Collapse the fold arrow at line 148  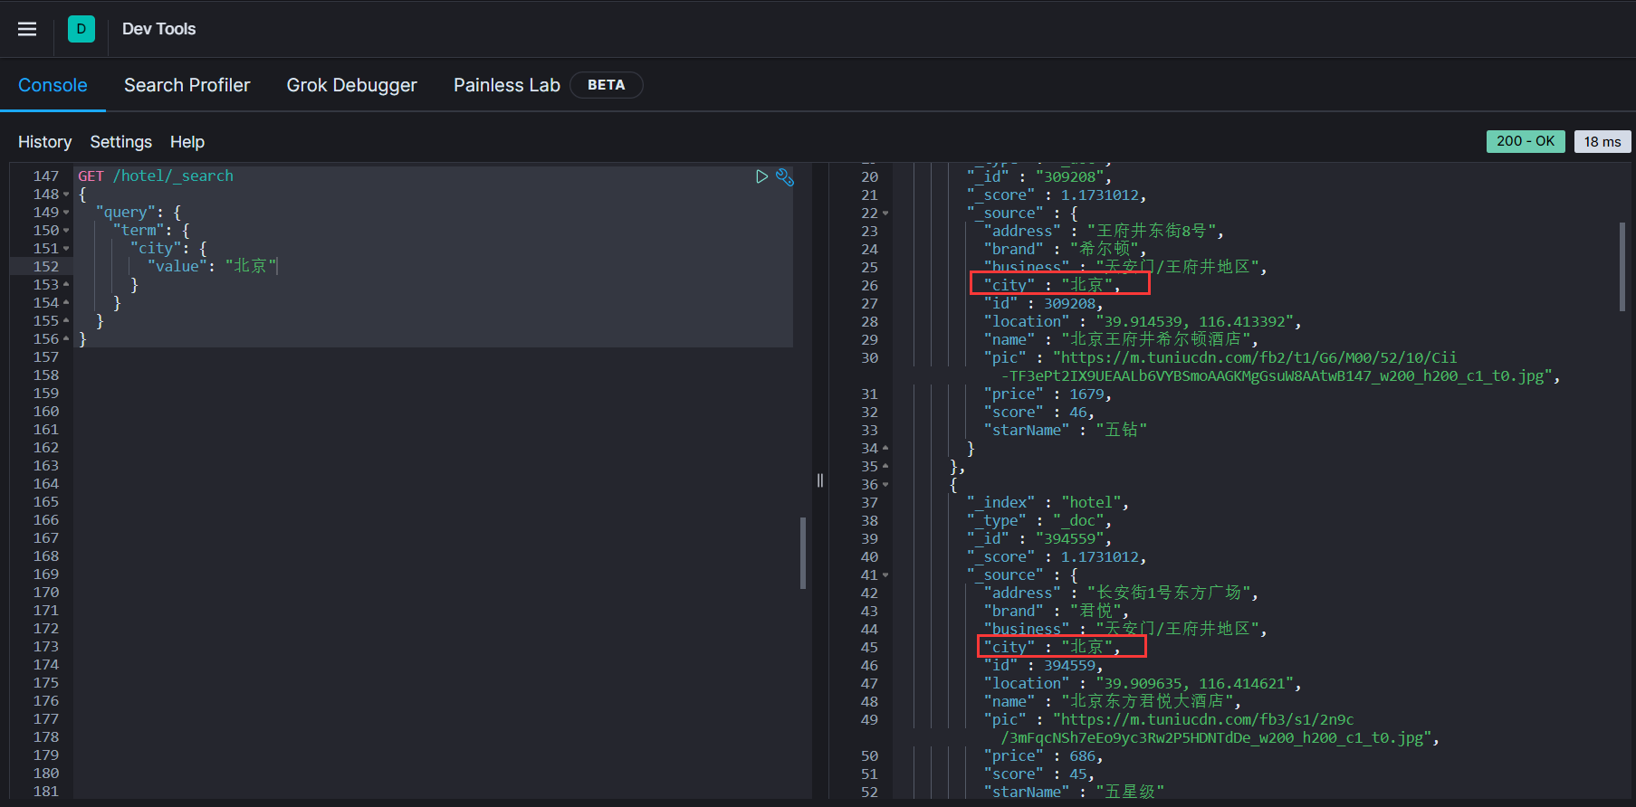(x=66, y=195)
